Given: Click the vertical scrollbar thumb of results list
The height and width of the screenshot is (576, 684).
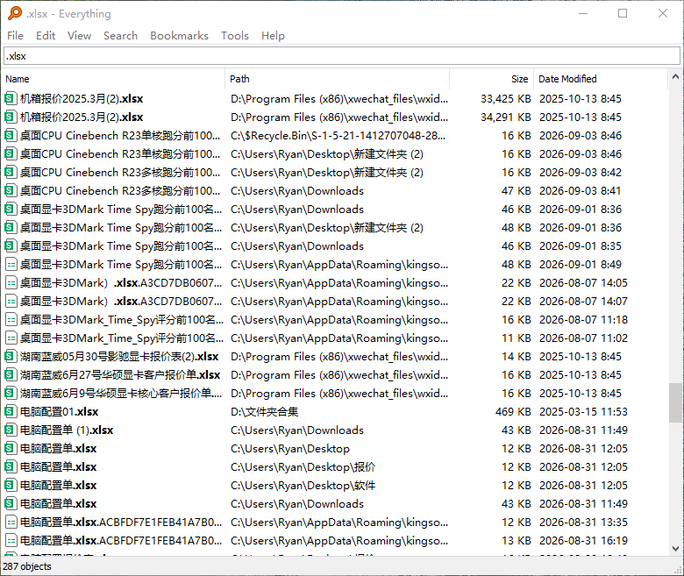Looking at the screenshot, I should [x=675, y=402].
